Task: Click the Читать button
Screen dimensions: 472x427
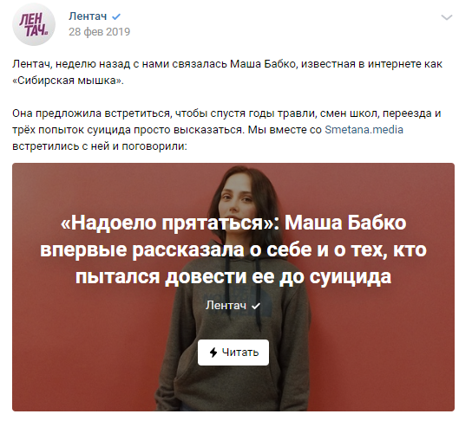Action: [233, 353]
